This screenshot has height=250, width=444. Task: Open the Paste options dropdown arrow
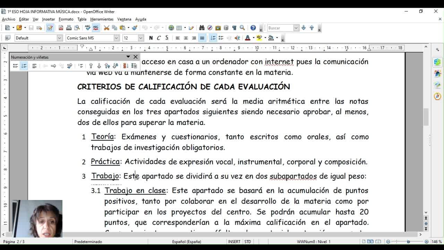point(128,28)
